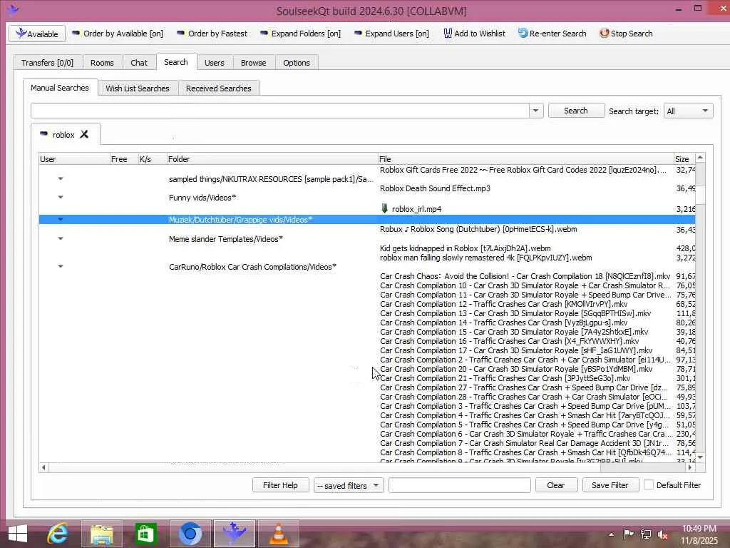The width and height of the screenshot is (730, 548).
Task: Click the vertical scrollbar up arrow
Action: point(700,158)
